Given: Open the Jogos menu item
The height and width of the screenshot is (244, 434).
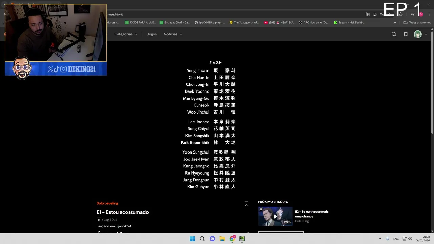Looking at the screenshot, I should click(x=152, y=34).
